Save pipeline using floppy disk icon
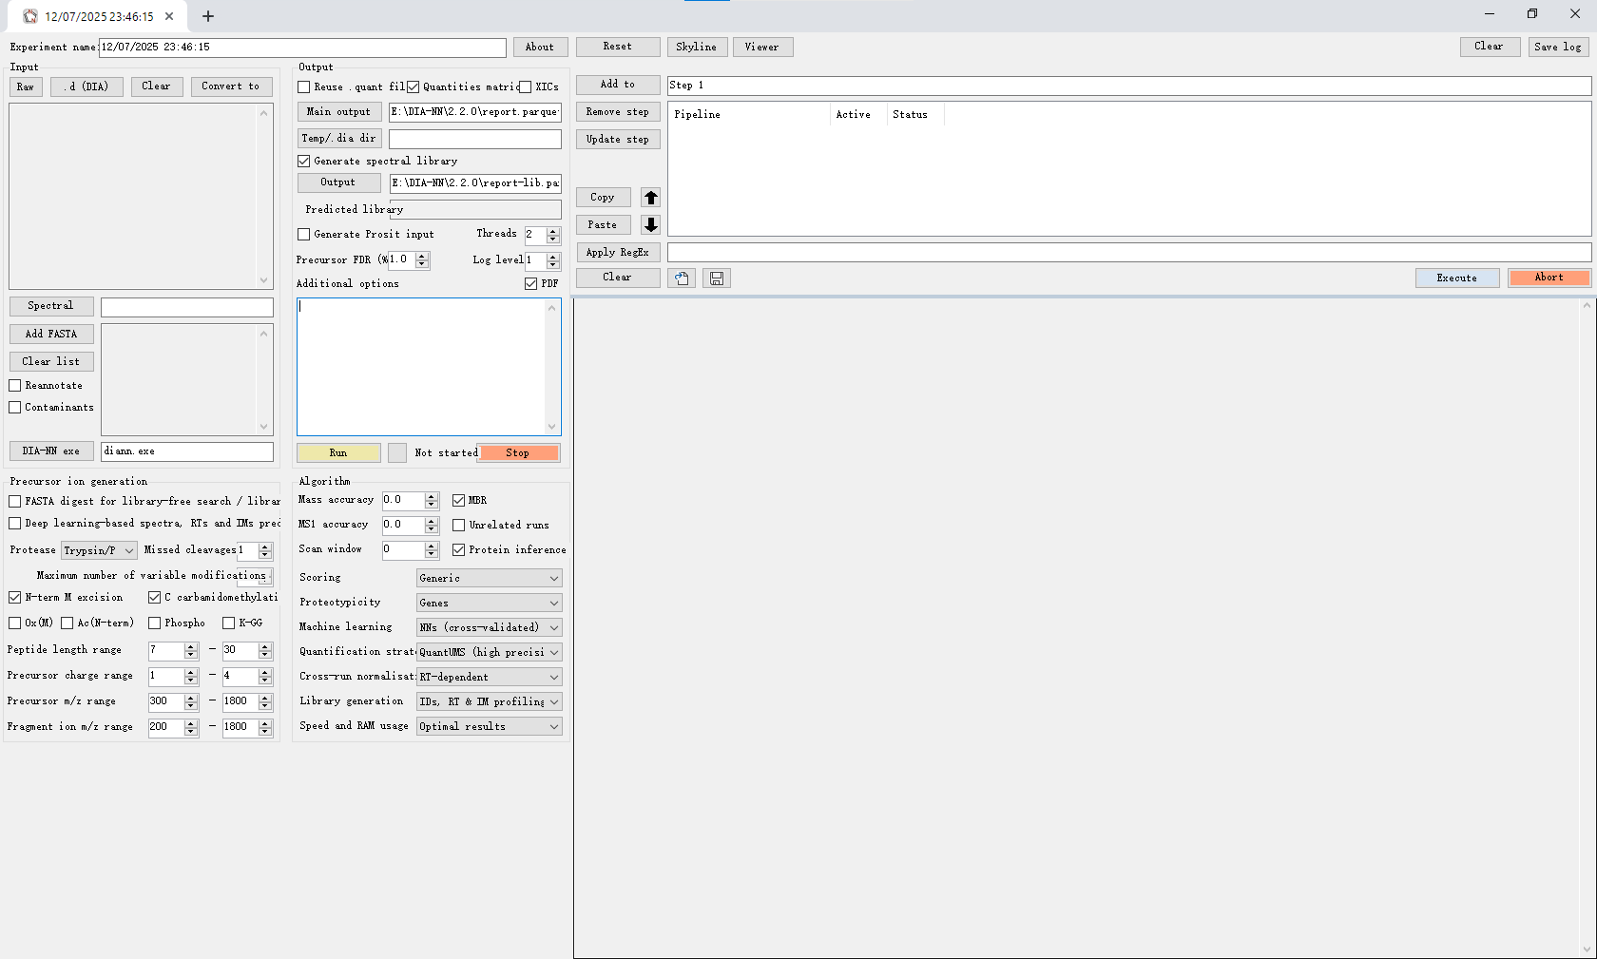 [717, 278]
